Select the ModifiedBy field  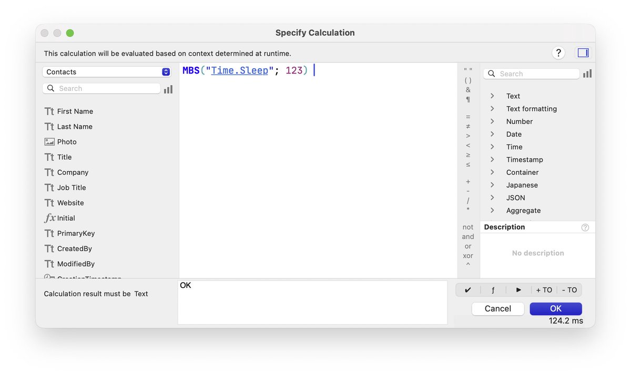pos(76,264)
